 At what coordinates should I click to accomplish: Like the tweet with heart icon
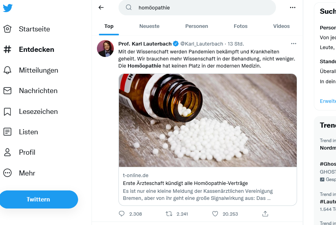tap(215, 214)
